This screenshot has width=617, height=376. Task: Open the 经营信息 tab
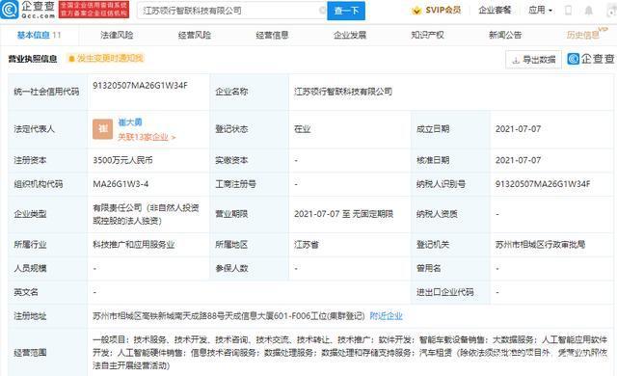click(272, 35)
